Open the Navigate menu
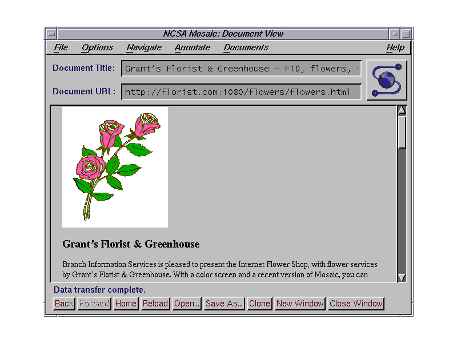The width and height of the screenshot is (457, 343). [x=144, y=47]
